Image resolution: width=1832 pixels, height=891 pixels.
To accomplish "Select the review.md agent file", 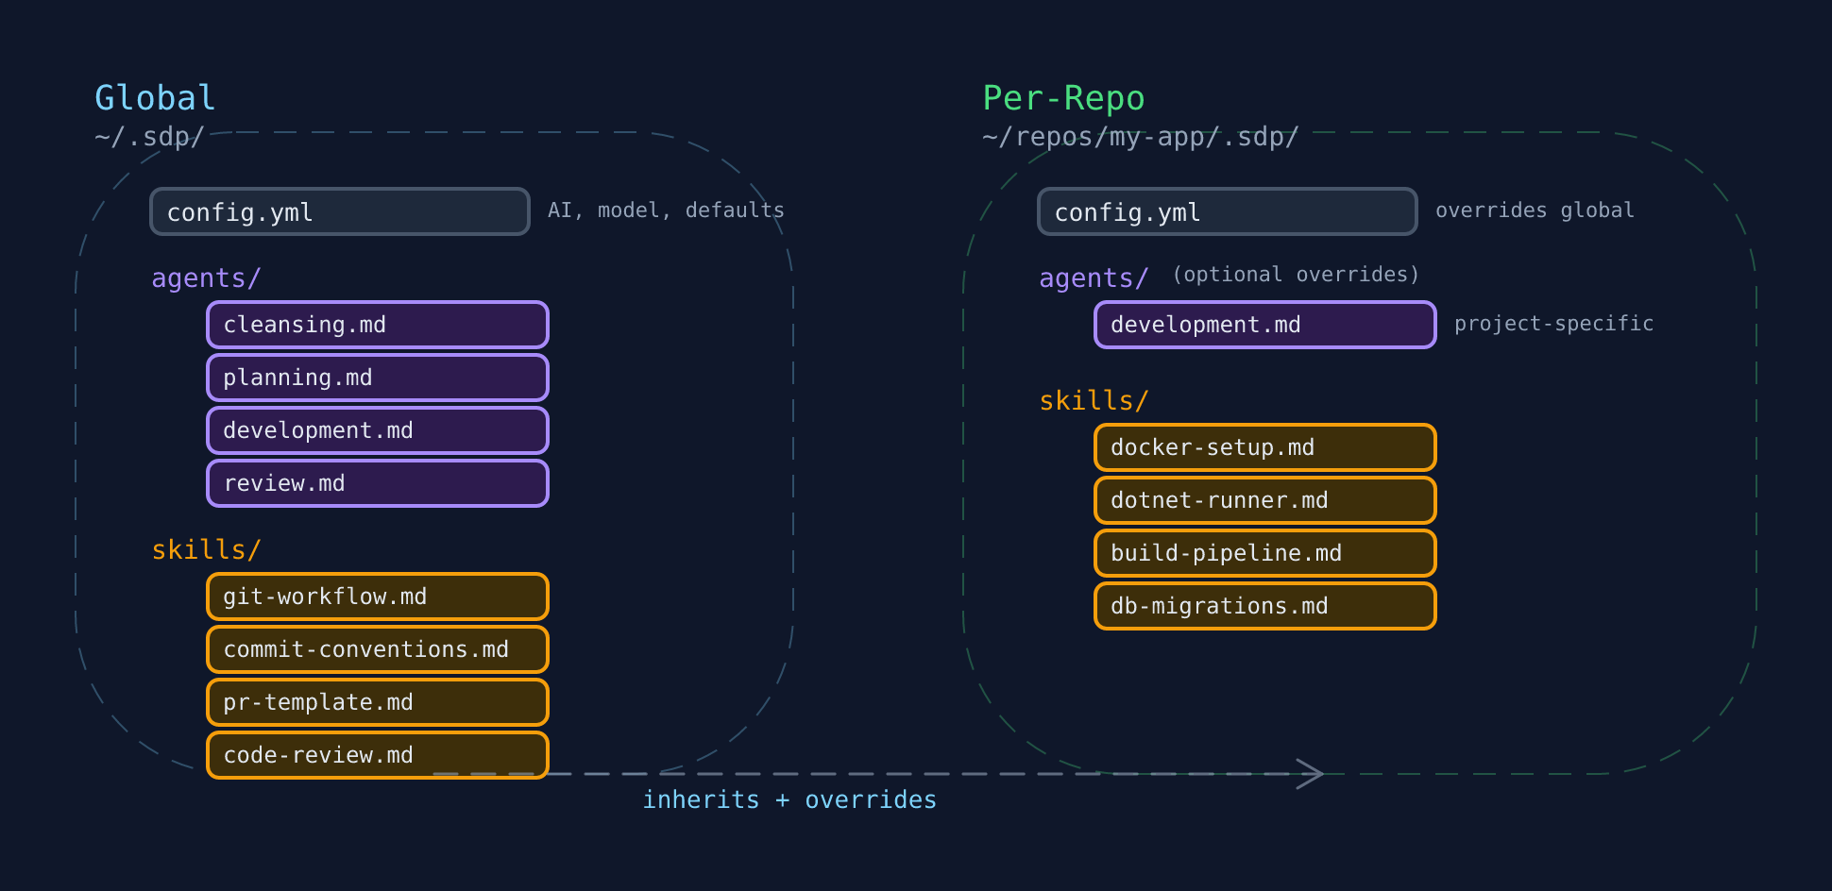I will click(377, 483).
